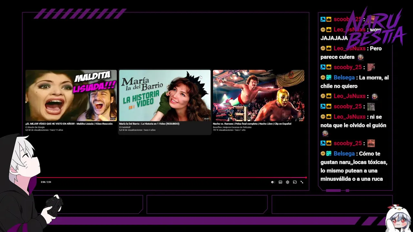Screen dimensions: 413x232
Task: Click the '797 K visualizaciones' text
Action: tap(223, 130)
